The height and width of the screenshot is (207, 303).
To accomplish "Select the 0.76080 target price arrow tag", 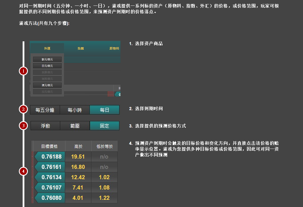I will (x=49, y=198).
